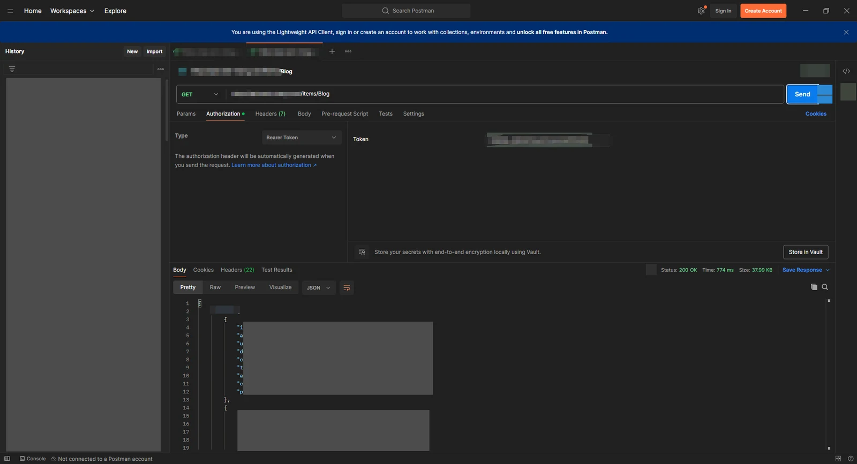Click the request URL input field
This screenshot has width=857, height=464.
[x=505, y=94]
